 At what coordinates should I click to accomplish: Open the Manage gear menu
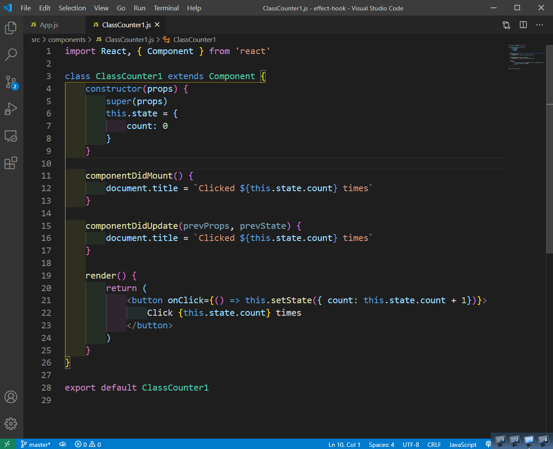pyautogui.click(x=11, y=423)
